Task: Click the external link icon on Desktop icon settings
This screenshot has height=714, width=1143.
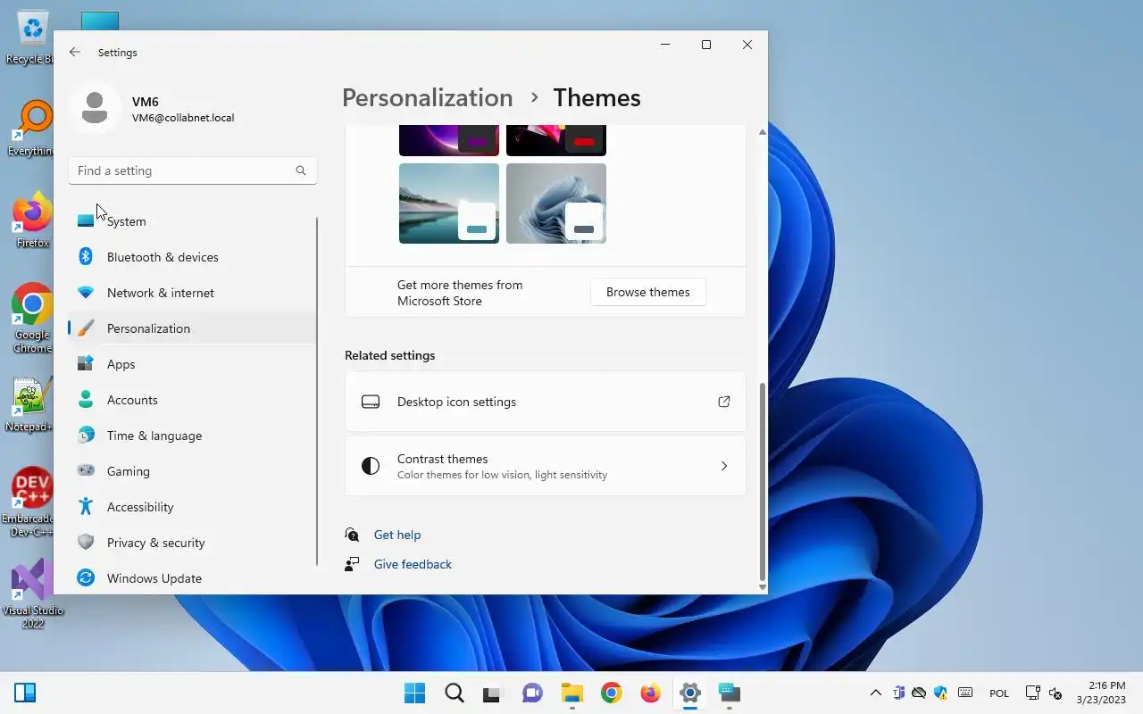Action: click(724, 402)
